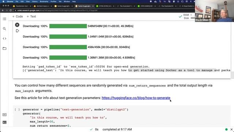Screen dimensions: 234x132
Task: Add a new text cell with + Text
Action: 31,16
